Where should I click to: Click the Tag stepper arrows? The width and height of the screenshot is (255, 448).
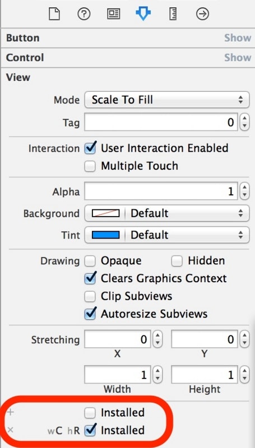244,122
